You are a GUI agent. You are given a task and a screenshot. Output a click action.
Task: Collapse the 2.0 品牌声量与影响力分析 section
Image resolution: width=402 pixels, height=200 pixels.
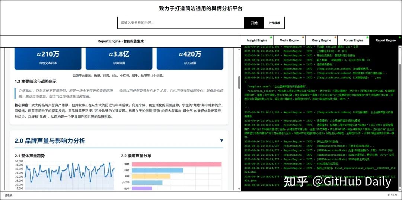[221, 141]
